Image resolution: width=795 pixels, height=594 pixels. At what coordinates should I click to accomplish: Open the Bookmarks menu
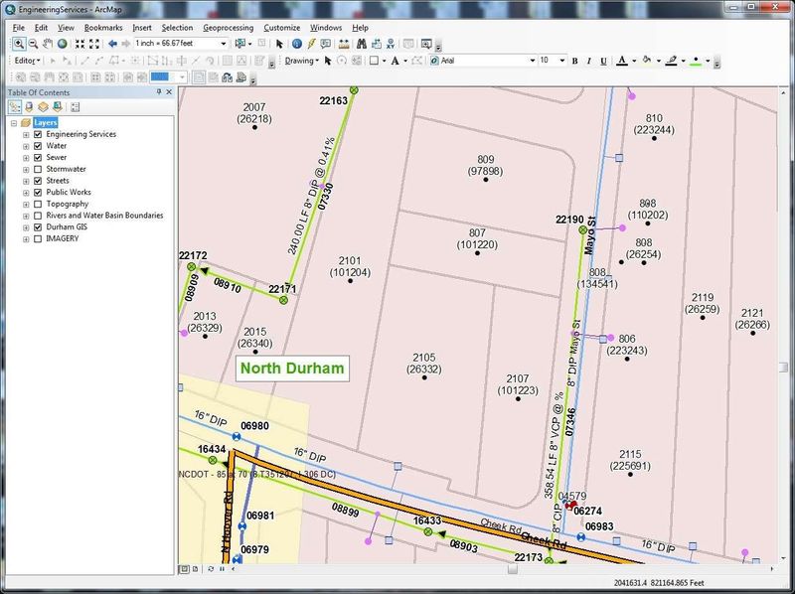103,28
